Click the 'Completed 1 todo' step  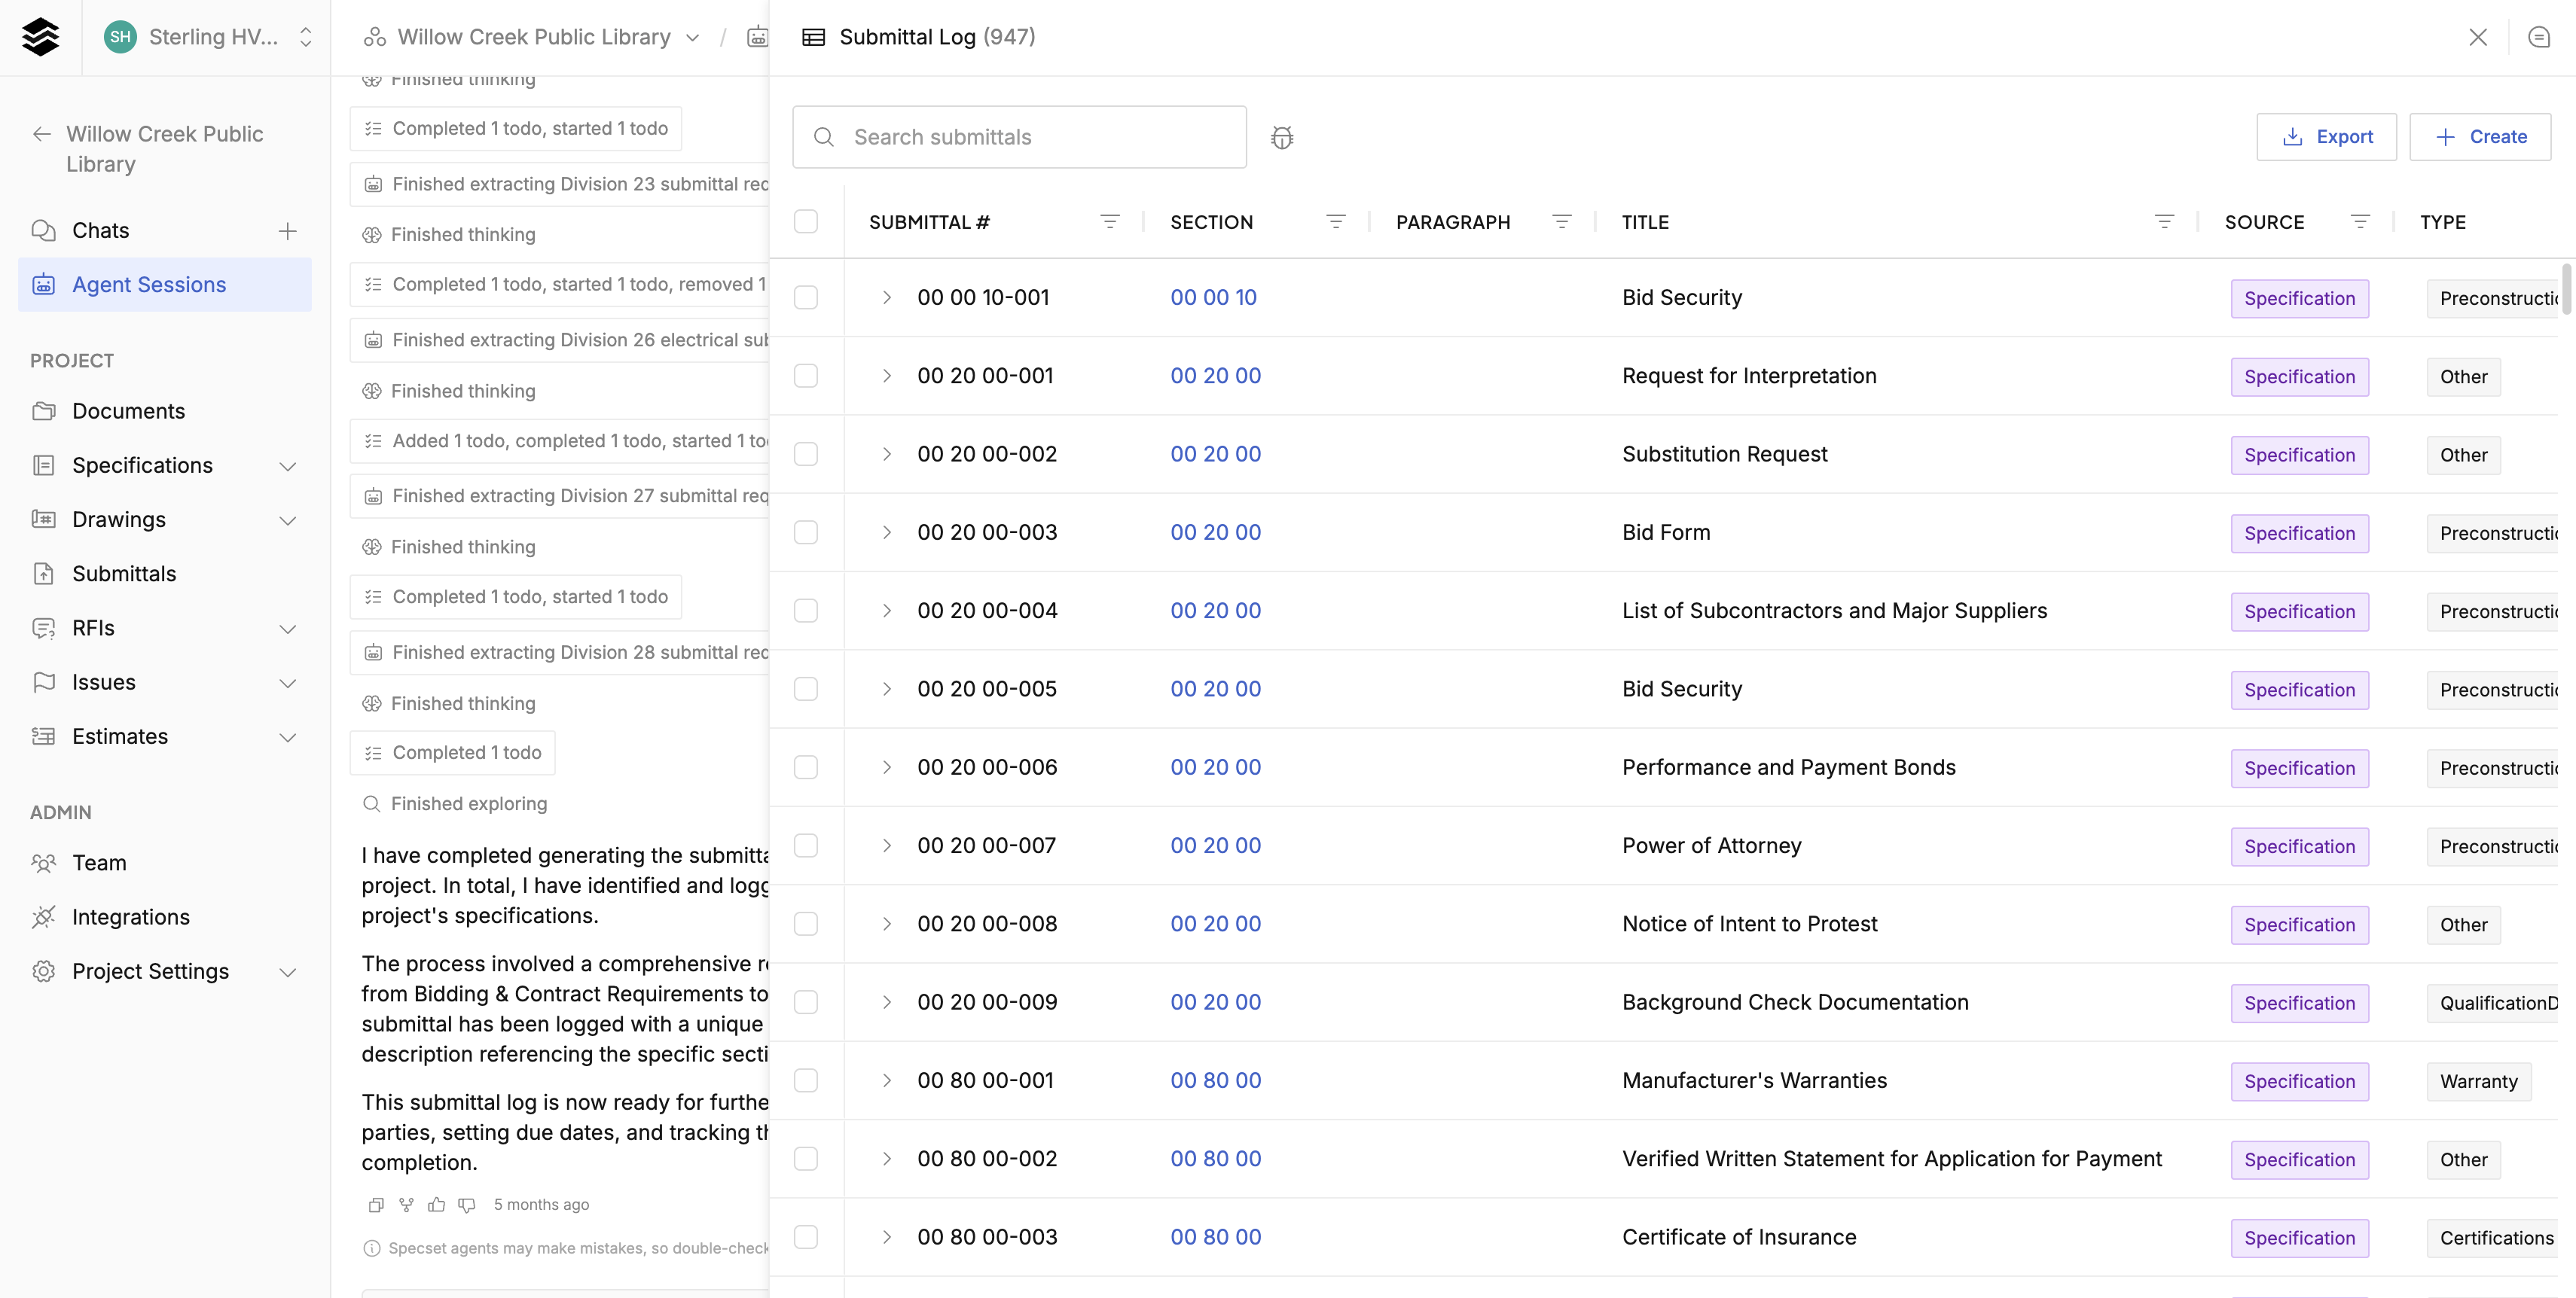pos(452,754)
